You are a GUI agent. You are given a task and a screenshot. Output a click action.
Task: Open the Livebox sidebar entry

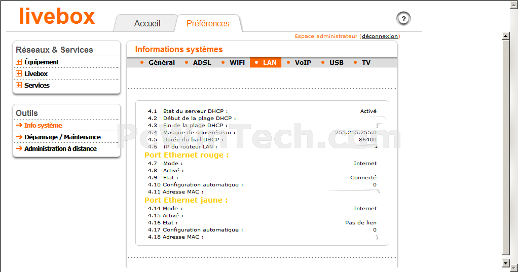[x=36, y=73]
